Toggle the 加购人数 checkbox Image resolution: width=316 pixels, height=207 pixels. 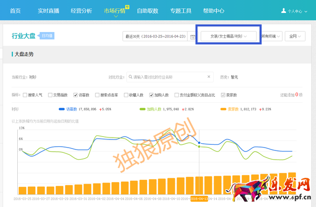pos(151,95)
